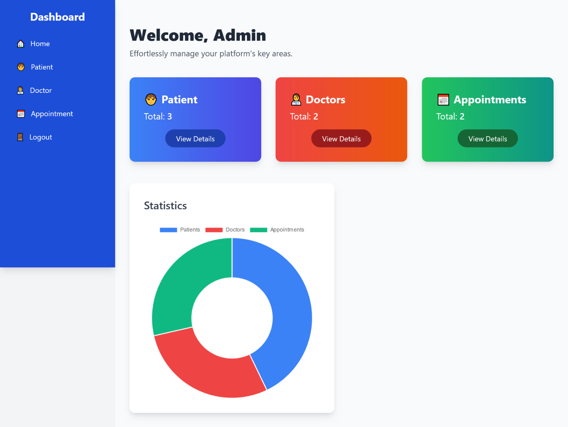The width and height of the screenshot is (568, 427).
Task: Click the patient emoji on the Patient card
Action: pyautogui.click(x=151, y=100)
